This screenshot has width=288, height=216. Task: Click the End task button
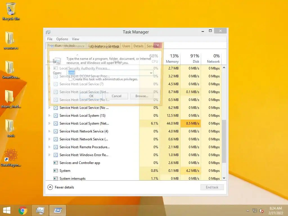[x=212, y=187]
